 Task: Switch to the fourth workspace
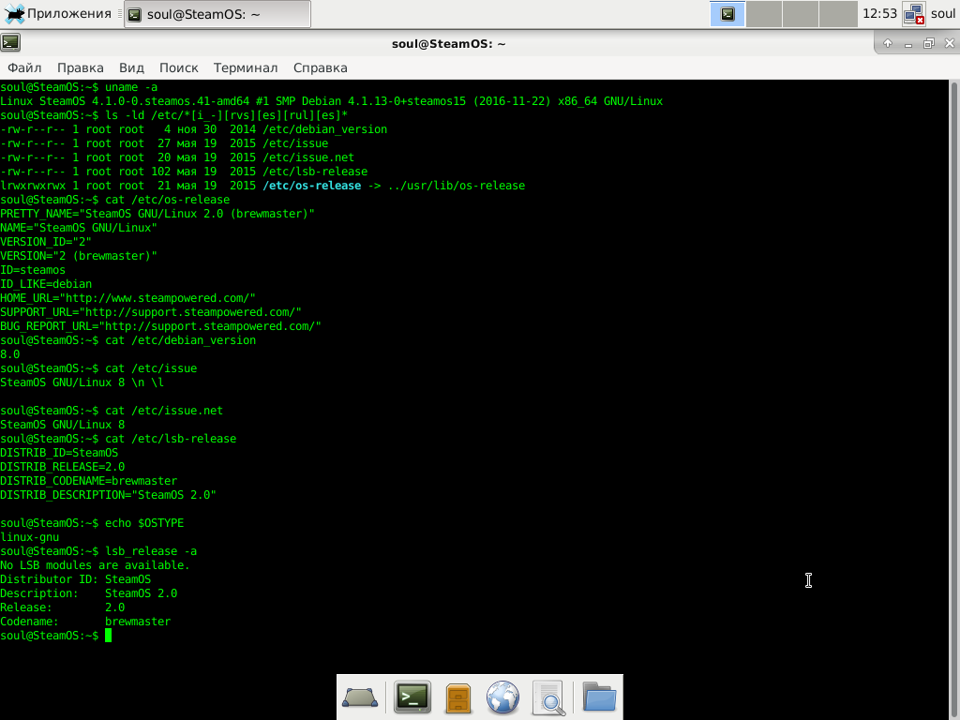coord(838,14)
